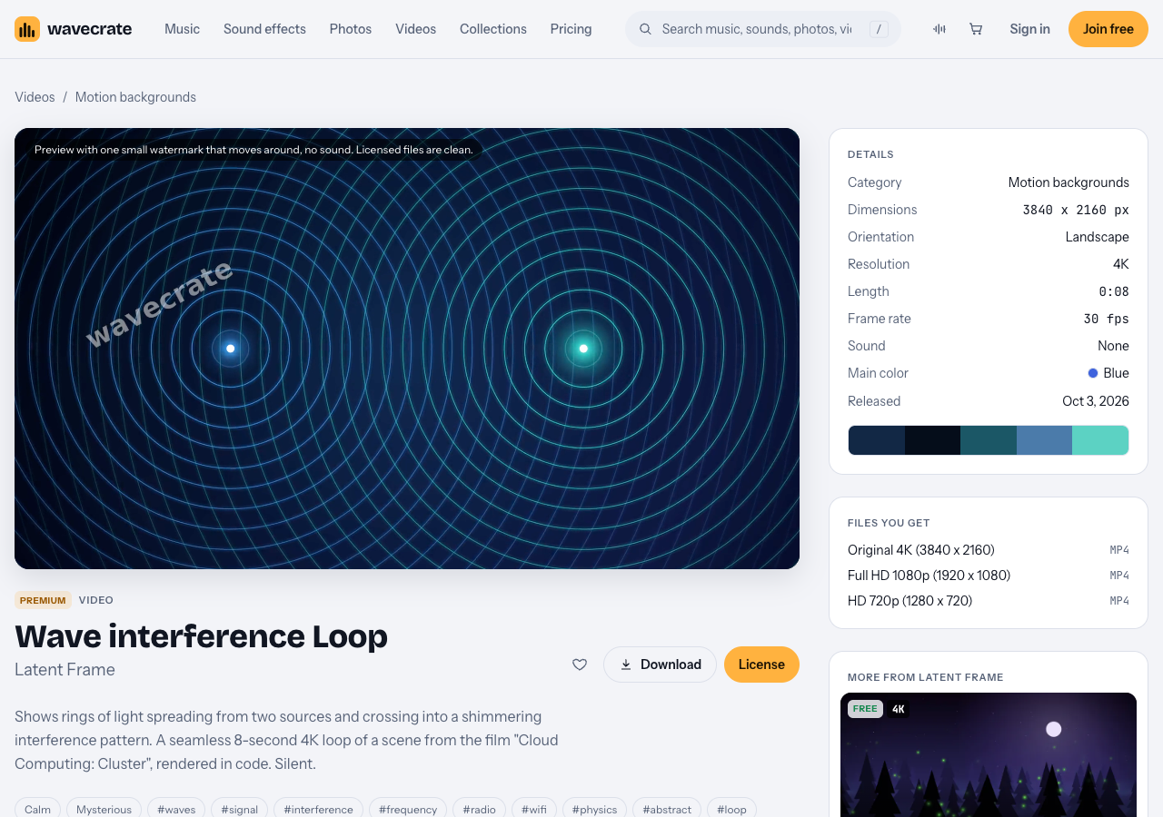1163x817 pixels.
Task: Open the #physics tag
Action: [594, 809]
